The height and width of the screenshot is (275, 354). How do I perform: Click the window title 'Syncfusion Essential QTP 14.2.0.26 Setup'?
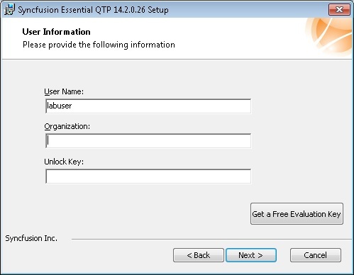[94, 10]
